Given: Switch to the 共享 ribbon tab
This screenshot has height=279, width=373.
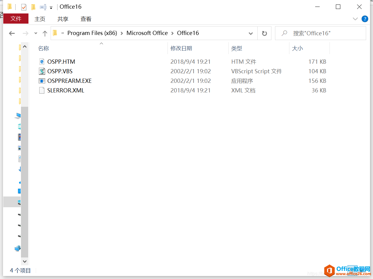Looking at the screenshot, I should click(63, 19).
